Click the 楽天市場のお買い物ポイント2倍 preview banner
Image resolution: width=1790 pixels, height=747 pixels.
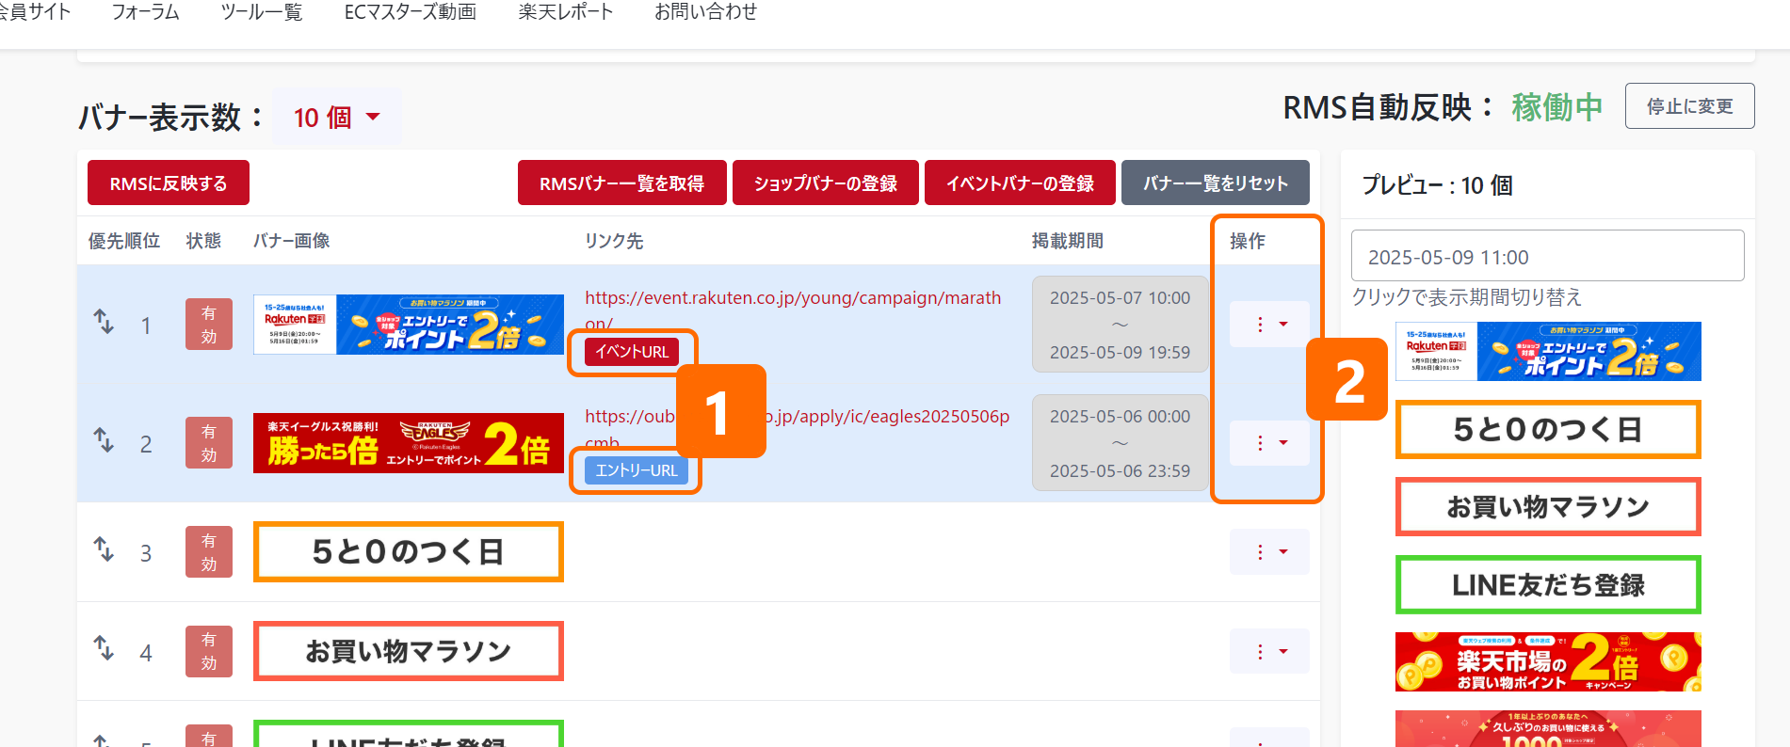[x=1548, y=662]
